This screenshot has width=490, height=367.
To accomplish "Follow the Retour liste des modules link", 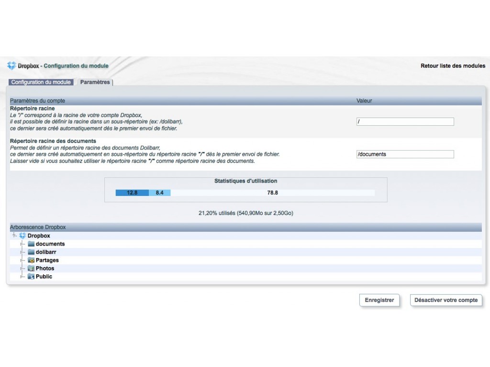I will (453, 66).
